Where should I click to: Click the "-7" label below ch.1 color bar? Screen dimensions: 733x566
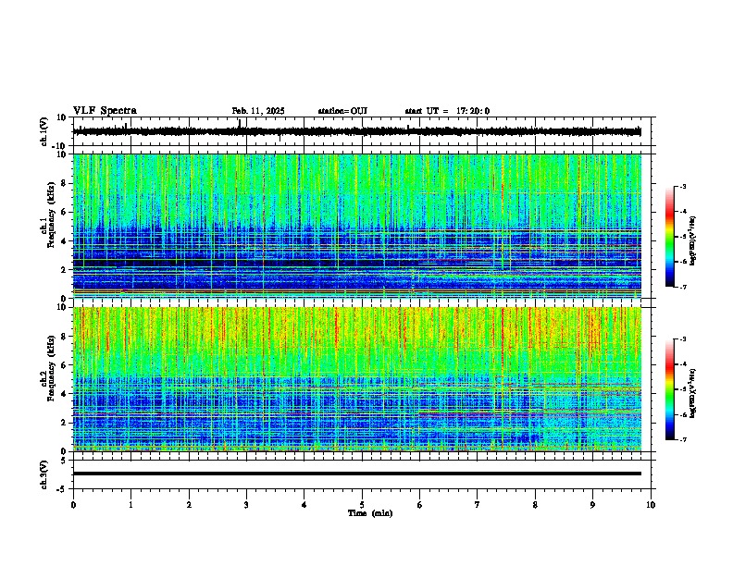682,288
